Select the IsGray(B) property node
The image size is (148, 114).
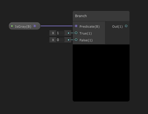coord(24,26)
